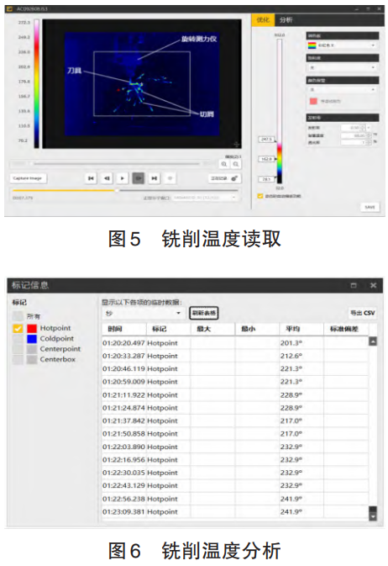Viewport: 388px width, 566px height.
Task: Click the fit-to-view icon at image corner
Action: coord(236,145)
